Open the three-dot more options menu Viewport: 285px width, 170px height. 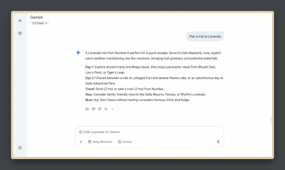[112, 109]
